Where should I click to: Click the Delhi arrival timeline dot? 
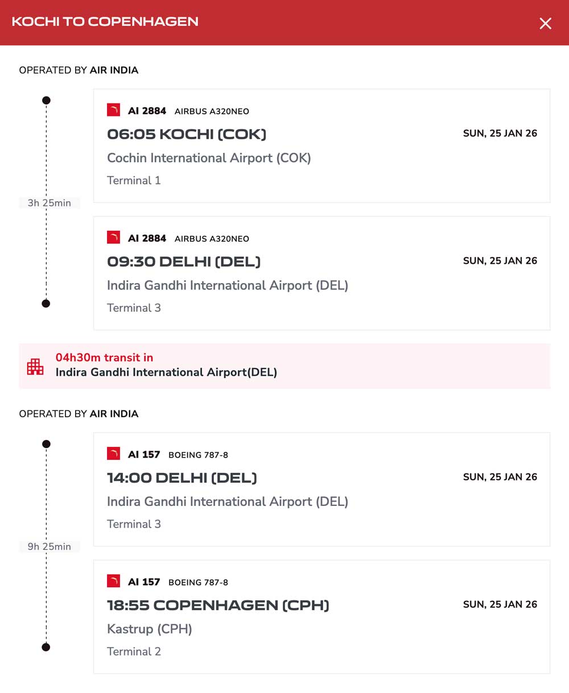tap(46, 304)
